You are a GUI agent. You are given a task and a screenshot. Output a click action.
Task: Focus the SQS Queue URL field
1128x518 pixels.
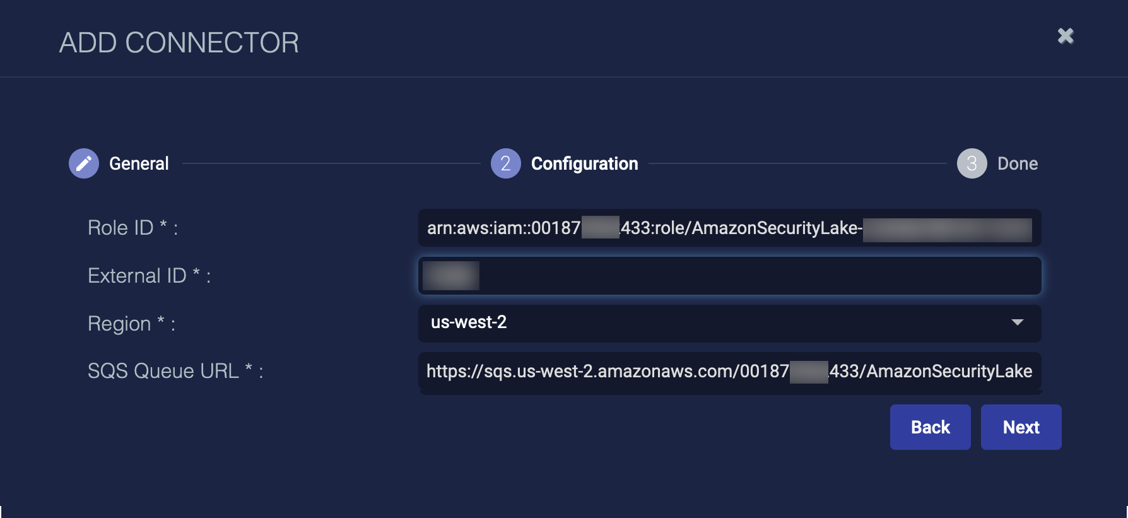729,371
